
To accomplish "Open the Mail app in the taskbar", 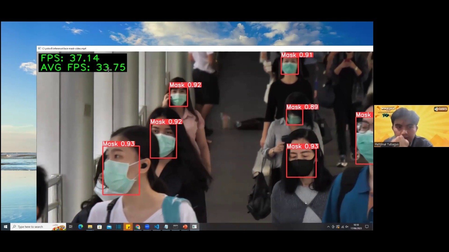I will (109, 227).
